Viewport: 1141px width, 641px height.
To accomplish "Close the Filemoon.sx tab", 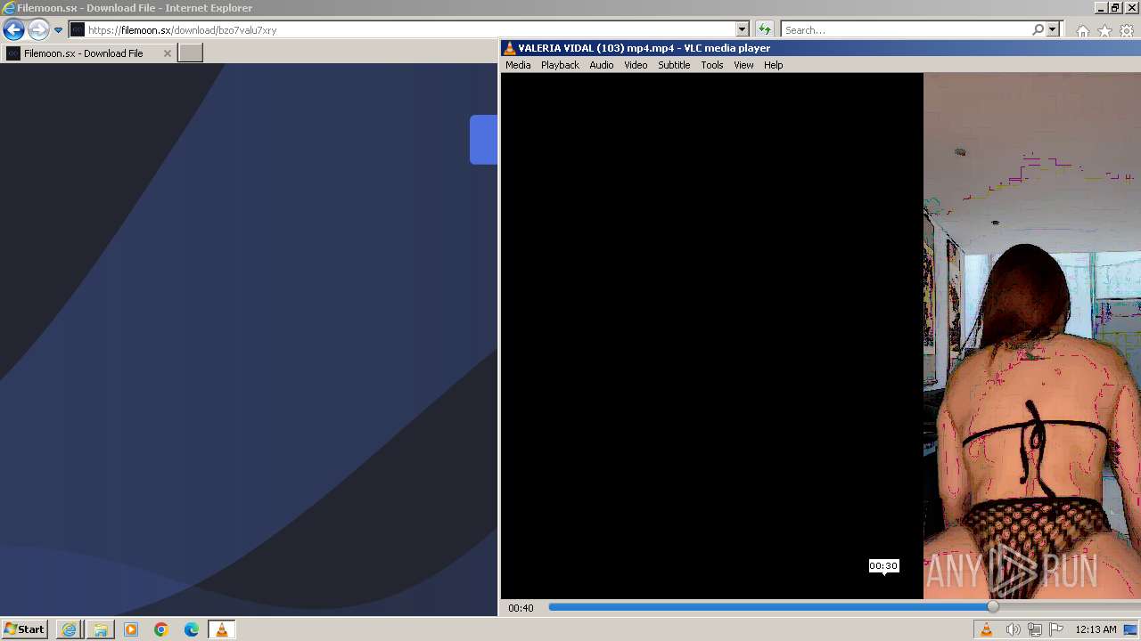I will coord(167,53).
